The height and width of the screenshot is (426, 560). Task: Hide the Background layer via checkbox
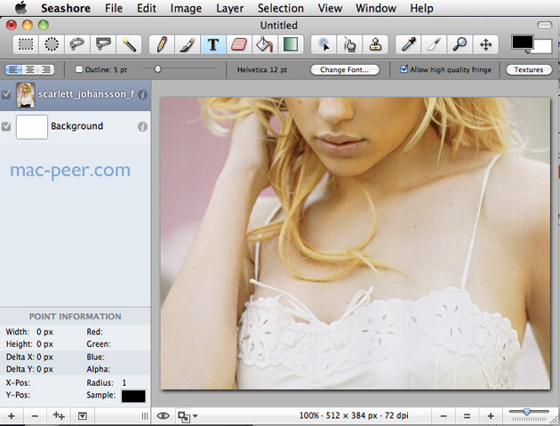7,126
